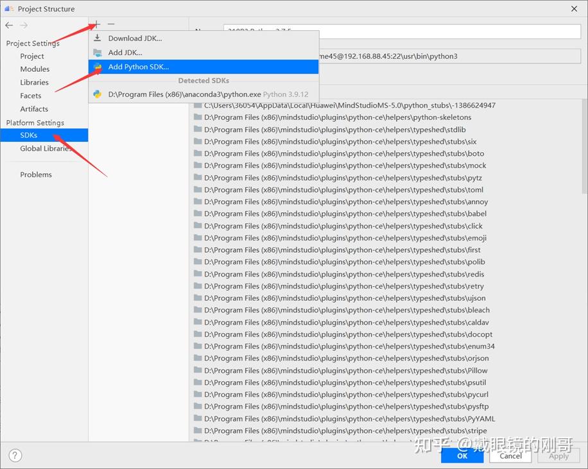
Task: Click the Python logo on the detected anaconda3 SDK
Action: 98,94
